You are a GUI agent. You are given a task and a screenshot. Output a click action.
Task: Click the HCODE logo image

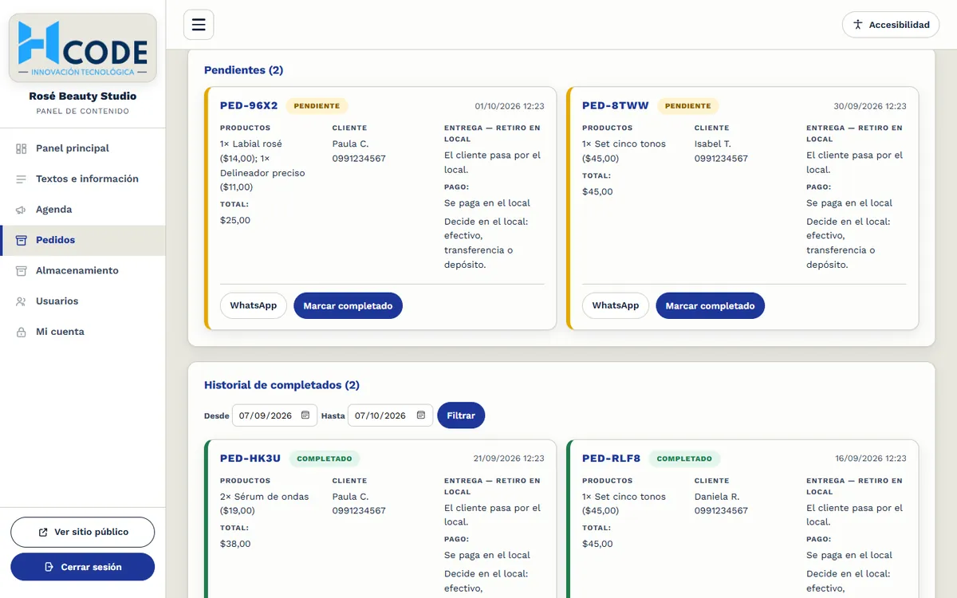pyautogui.click(x=83, y=48)
